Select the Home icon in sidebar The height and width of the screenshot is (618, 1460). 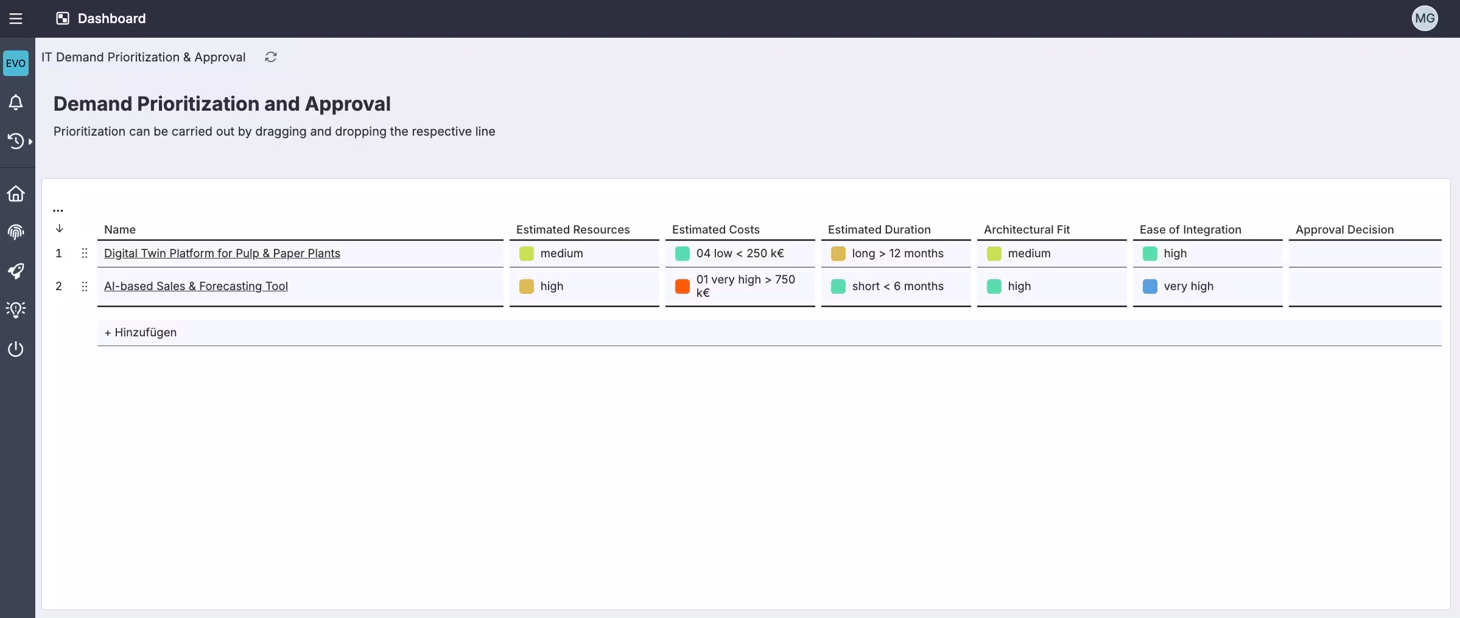pos(16,193)
